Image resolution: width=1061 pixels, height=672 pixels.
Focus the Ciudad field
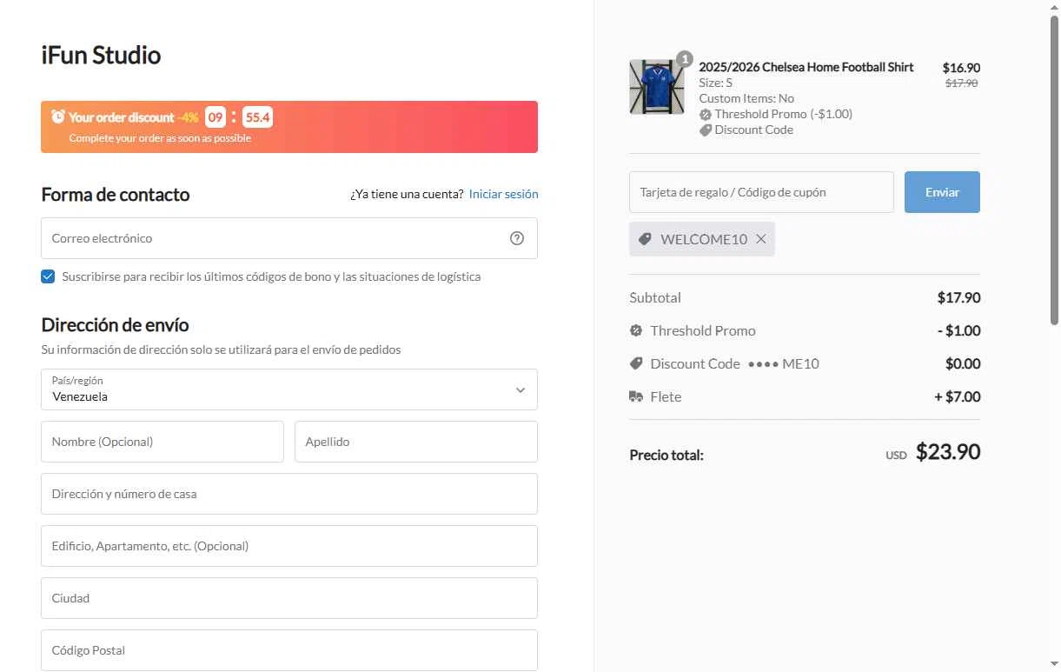[289, 598]
